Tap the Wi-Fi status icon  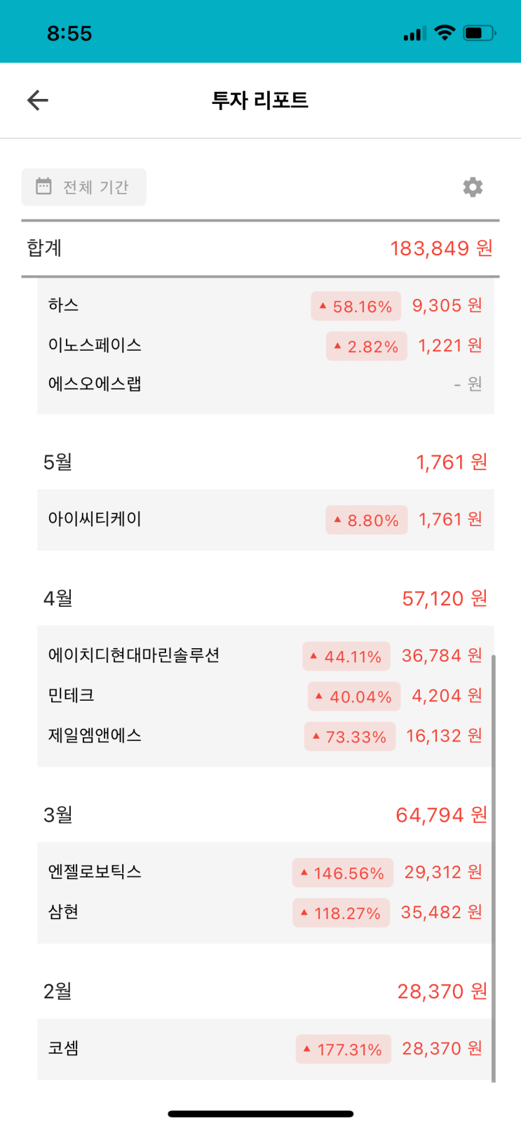445,32
